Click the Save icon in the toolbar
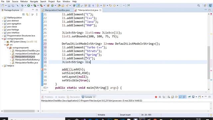213x120 pixels. pyautogui.click(x=9, y=6)
